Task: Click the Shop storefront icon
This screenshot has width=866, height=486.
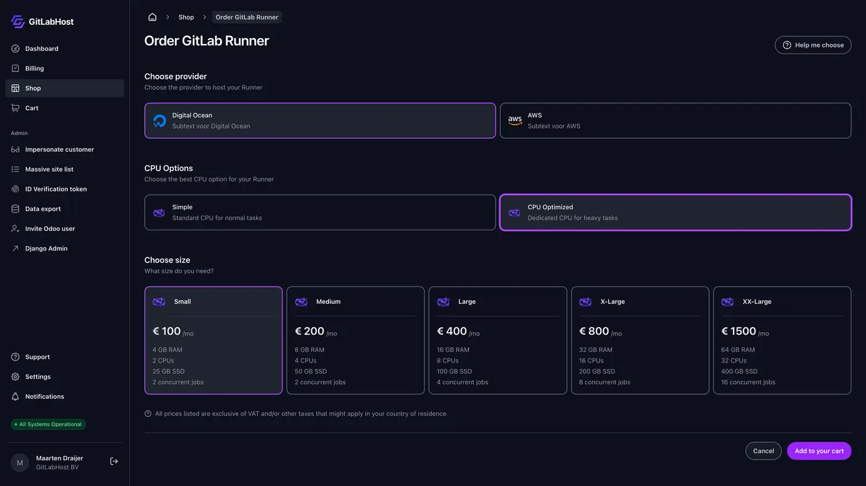Action: point(15,88)
